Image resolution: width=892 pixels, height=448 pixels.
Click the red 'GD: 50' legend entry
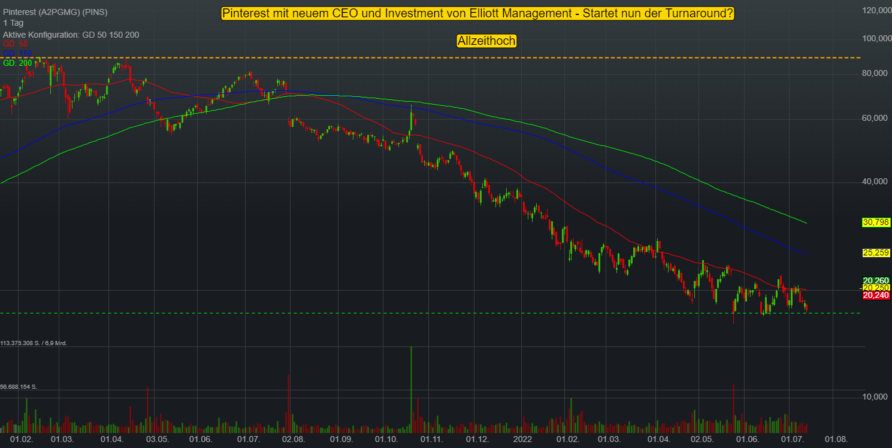point(16,44)
